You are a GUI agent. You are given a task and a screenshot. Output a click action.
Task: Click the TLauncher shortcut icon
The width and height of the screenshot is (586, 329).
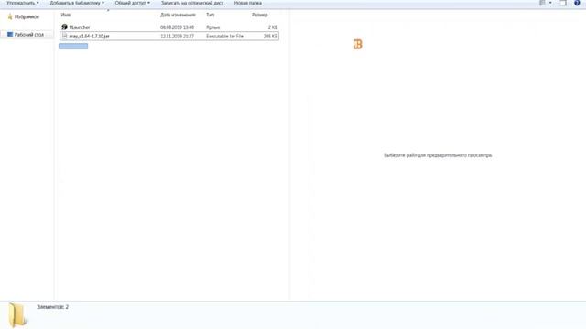64,27
